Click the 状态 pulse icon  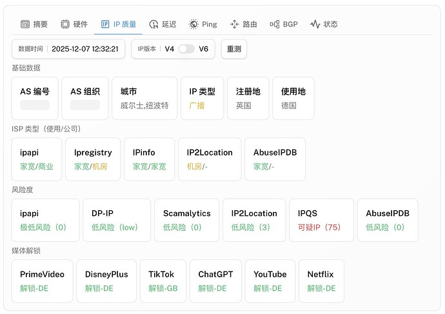(x=315, y=24)
